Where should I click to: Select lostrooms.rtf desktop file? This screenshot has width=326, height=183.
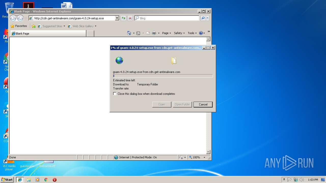pyautogui.click(x=47, y=164)
